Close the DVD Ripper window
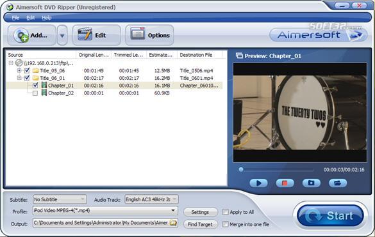The height and width of the screenshot is (237, 375). point(359,5)
